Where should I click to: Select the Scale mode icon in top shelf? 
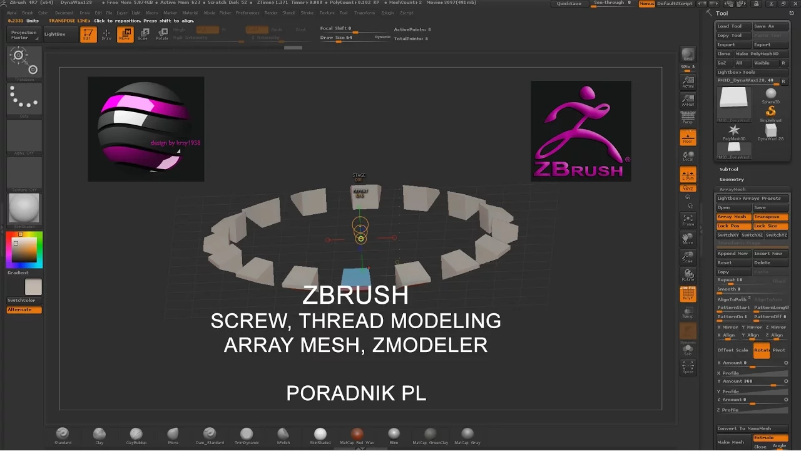[x=143, y=34]
